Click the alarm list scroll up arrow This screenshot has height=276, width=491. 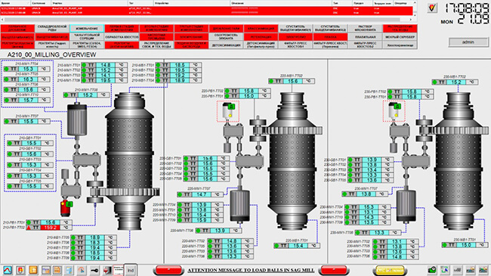(415, 3)
